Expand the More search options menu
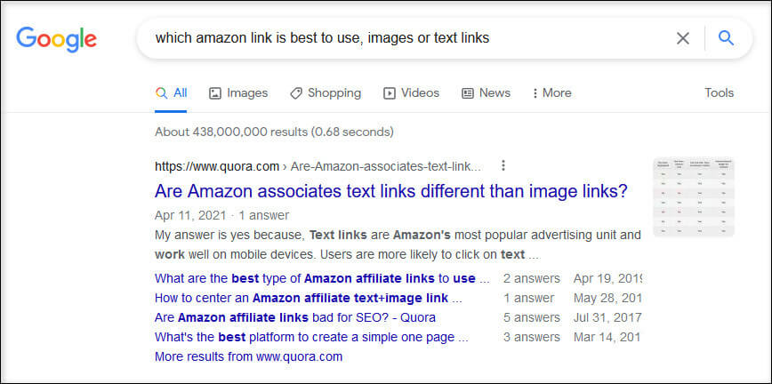Image resolution: width=772 pixels, height=384 pixels. pos(551,93)
